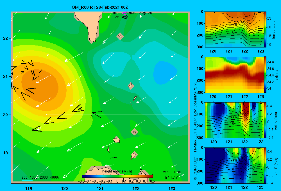Click longitude label 121 on main map axis
The height and width of the screenshot is (191, 281).
[x=100, y=188]
